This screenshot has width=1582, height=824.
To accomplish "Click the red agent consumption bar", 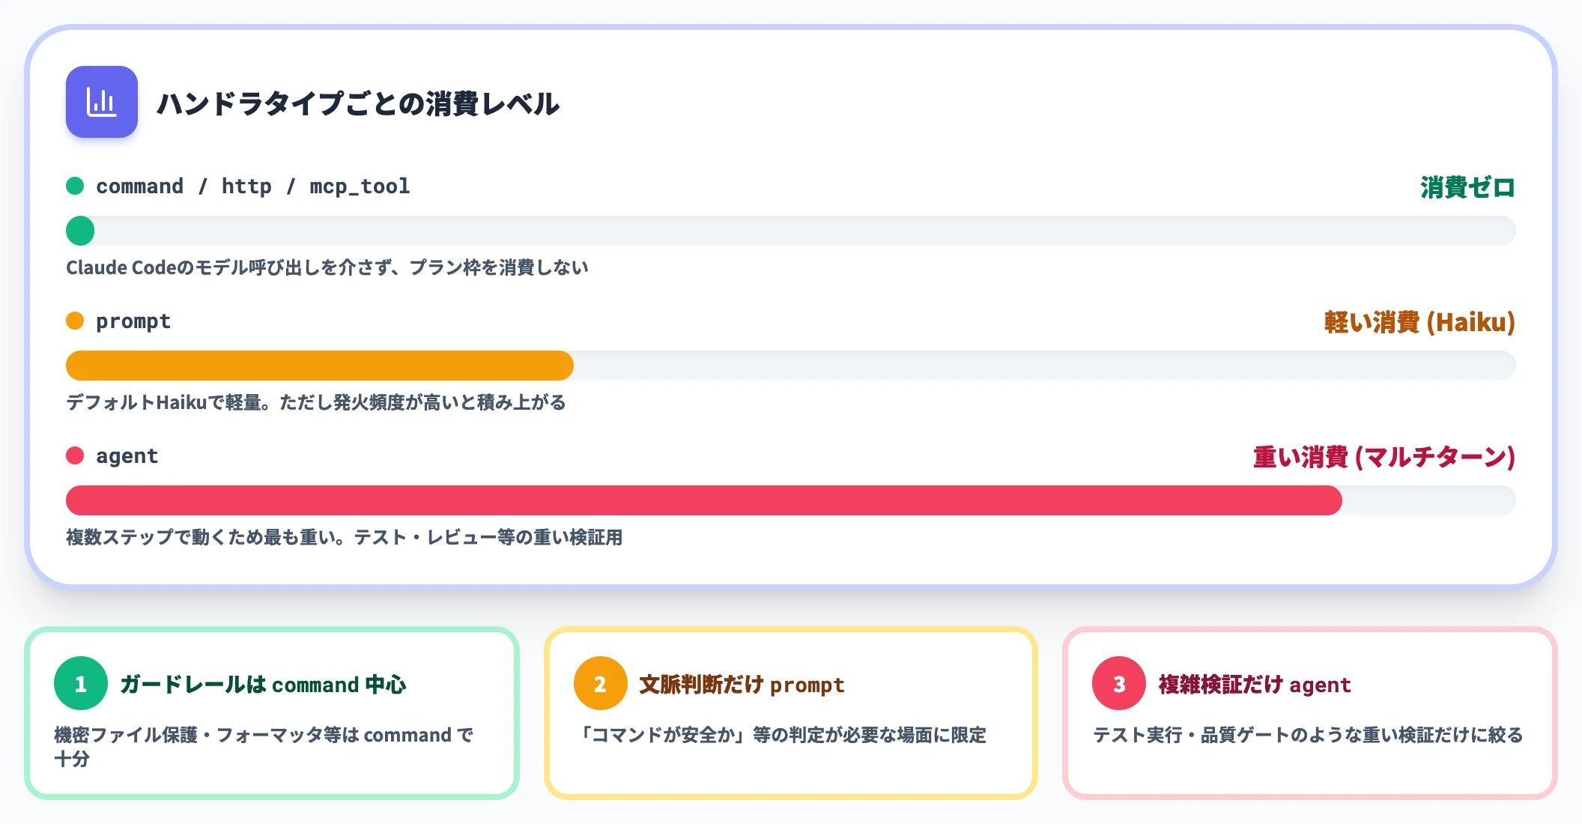I will point(704,500).
